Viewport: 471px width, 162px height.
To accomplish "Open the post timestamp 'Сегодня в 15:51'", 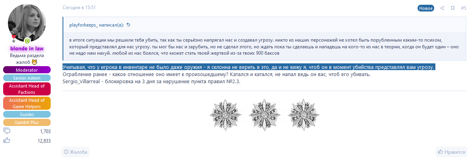I will pos(79,8).
